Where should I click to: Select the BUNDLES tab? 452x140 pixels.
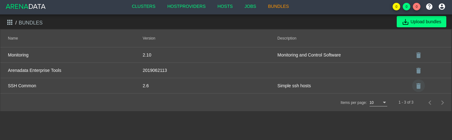click(x=278, y=6)
